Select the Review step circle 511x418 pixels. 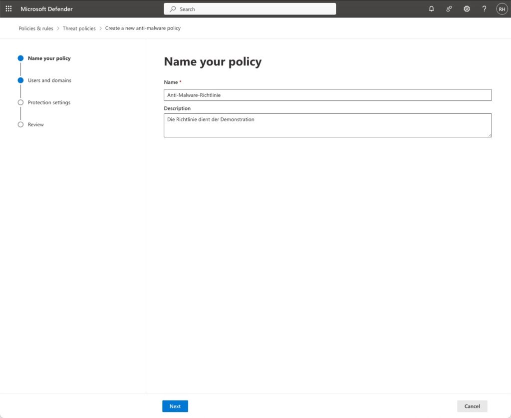pos(20,124)
